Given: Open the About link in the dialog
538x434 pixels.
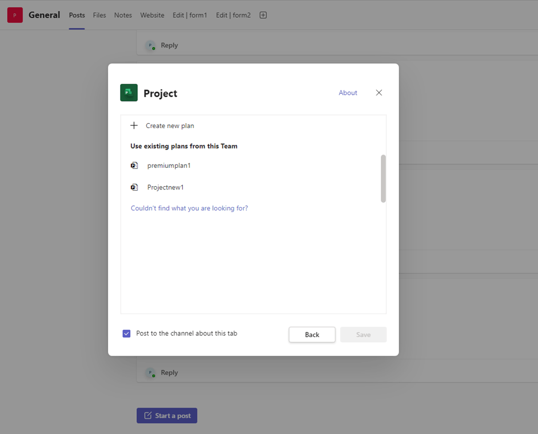Looking at the screenshot, I should click(348, 93).
